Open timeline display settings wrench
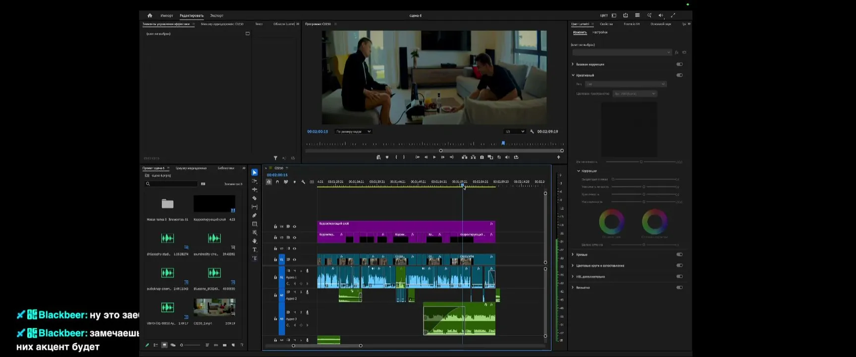 303,182
